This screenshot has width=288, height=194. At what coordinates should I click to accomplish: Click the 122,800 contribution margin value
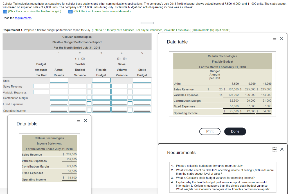(x=71, y=166)
